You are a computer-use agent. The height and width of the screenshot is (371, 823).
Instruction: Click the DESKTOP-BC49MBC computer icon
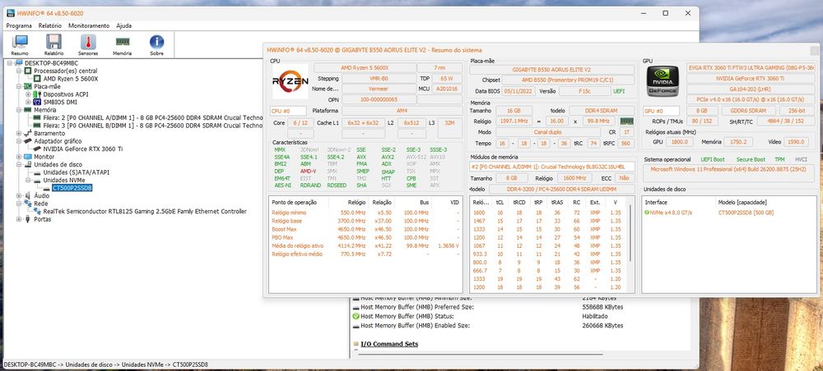[x=20, y=63]
